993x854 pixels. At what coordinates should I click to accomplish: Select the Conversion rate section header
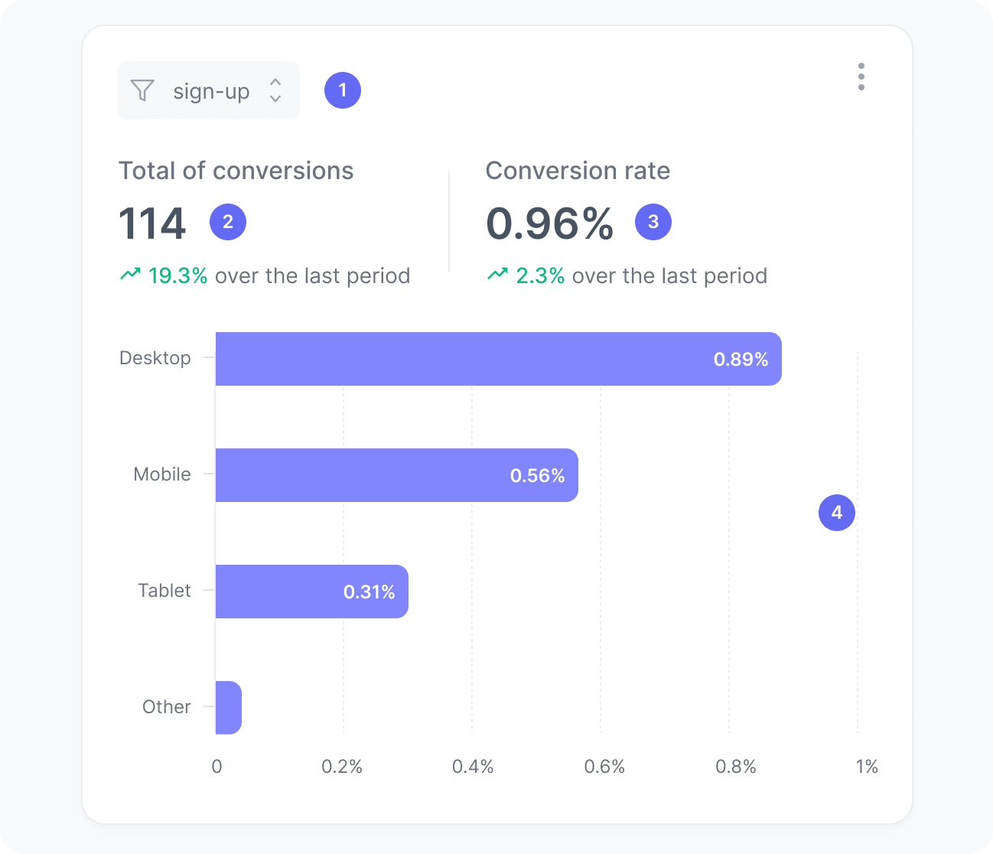(x=578, y=170)
